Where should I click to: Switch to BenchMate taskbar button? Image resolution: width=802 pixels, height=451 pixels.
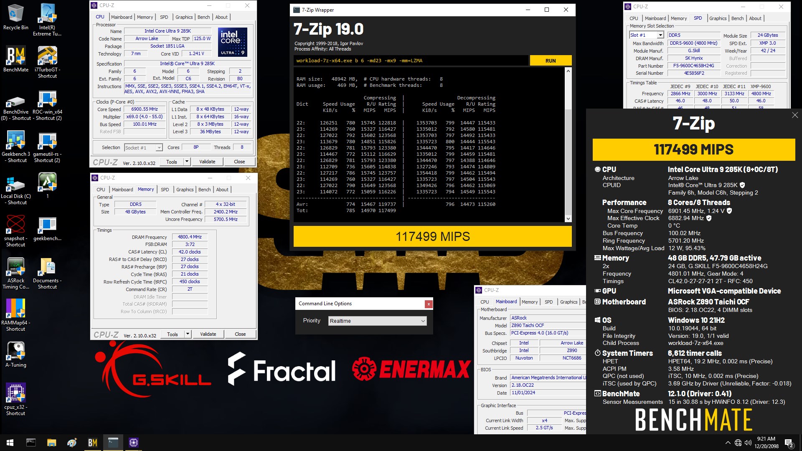[x=92, y=443]
